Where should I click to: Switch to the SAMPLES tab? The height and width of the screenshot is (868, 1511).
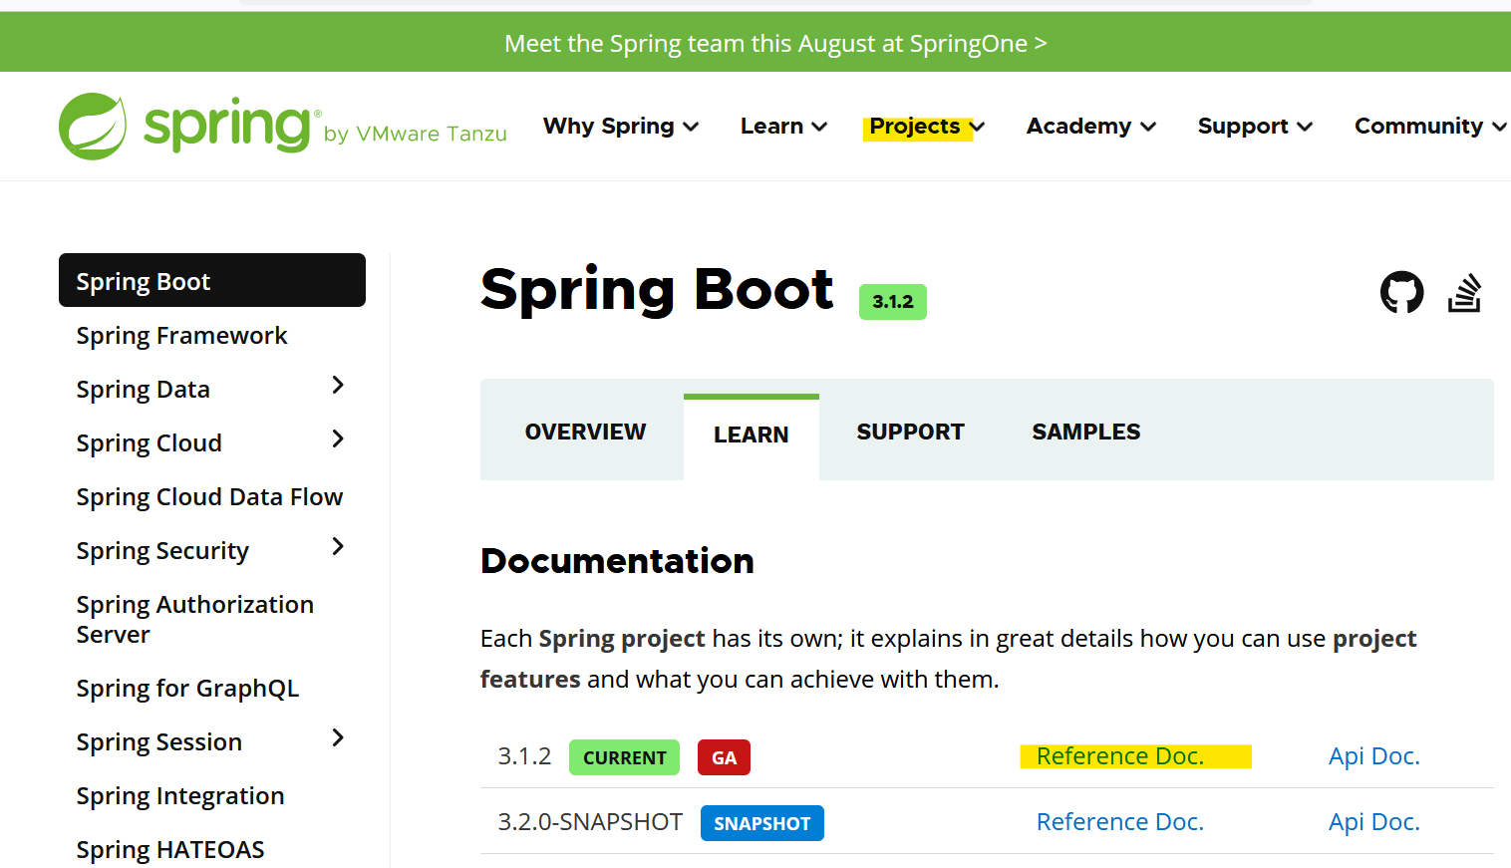click(x=1085, y=432)
